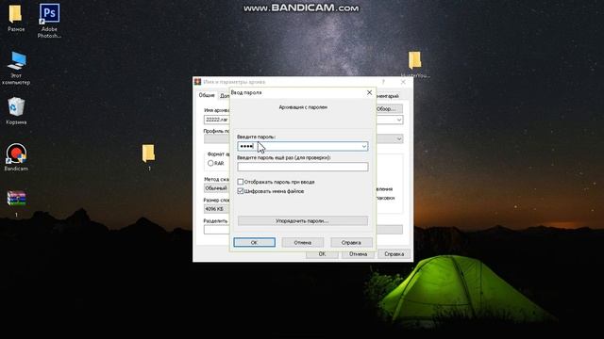This screenshot has width=604, height=339.
Task: Launch the Bandicam desktop shortcut
Action: pos(16,157)
